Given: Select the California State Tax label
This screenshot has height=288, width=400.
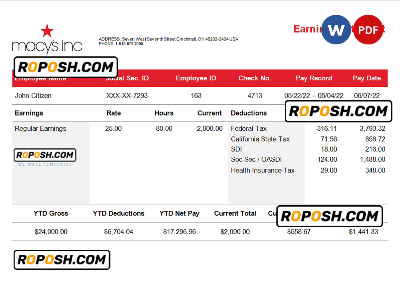Looking at the screenshot, I should (260, 139).
